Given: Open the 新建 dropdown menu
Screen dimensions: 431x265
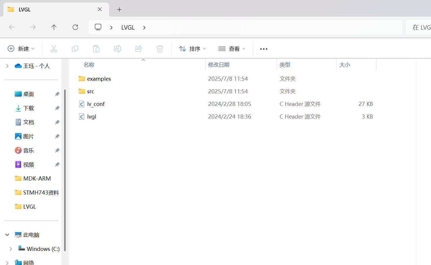Looking at the screenshot, I should [21, 49].
